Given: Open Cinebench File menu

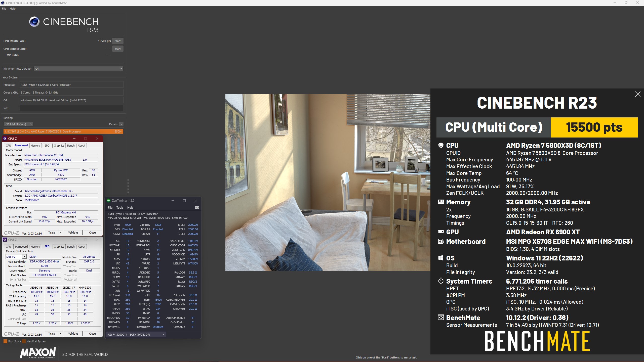Looking at the screenshot, I should pos(4,9).
